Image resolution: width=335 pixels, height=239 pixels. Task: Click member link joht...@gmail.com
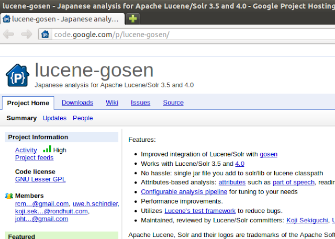point(42,219)
